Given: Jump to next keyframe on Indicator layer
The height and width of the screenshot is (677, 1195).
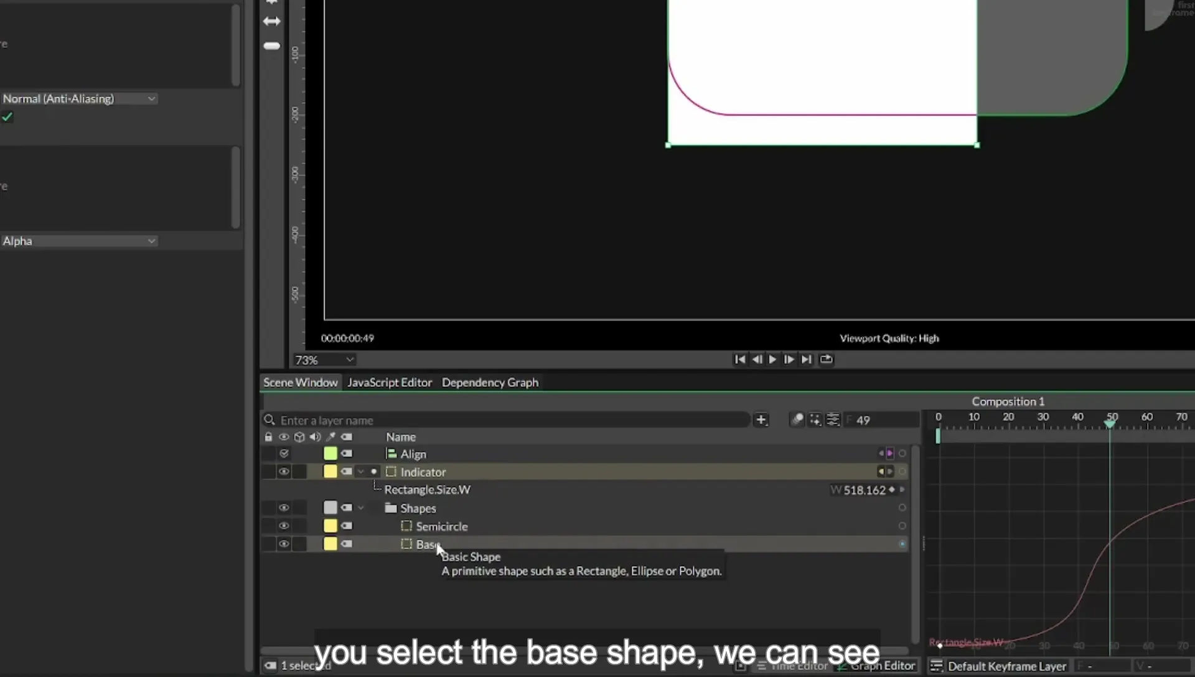Looking at the screenshot, I should [x=890, y=472].
